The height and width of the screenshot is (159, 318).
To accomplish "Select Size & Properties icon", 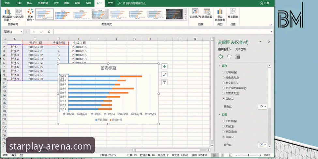I will pyautogui.click(x=238, y=57).
